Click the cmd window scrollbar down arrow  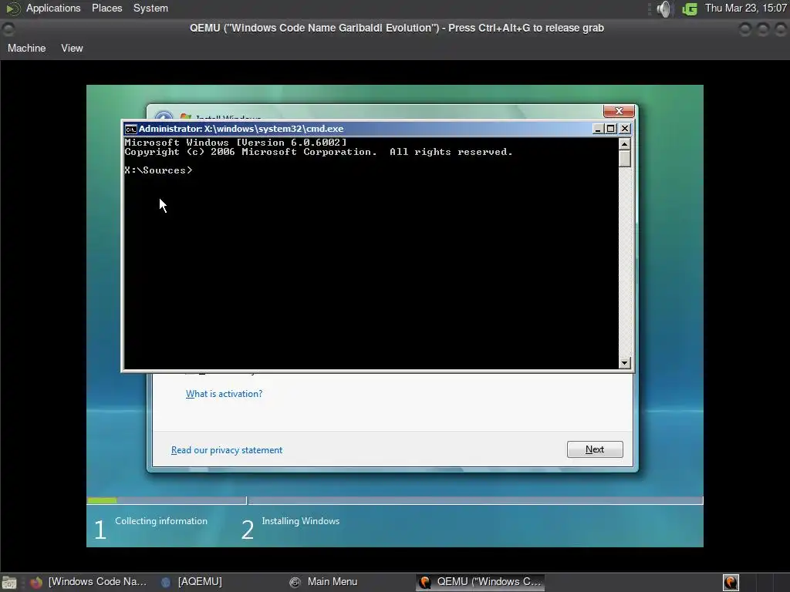coord(625,362)
